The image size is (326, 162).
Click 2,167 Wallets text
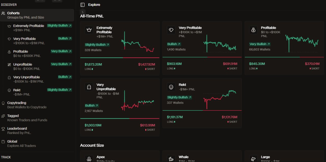94,111
